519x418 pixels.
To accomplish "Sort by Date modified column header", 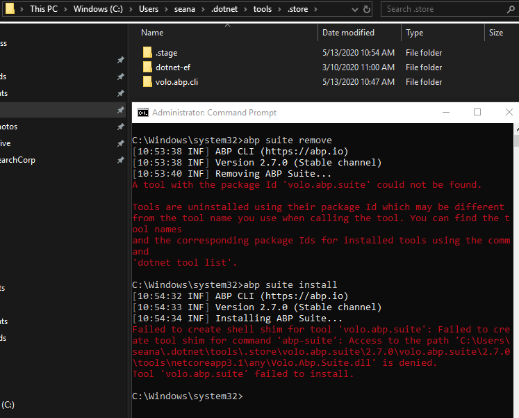I will [348, 33].
